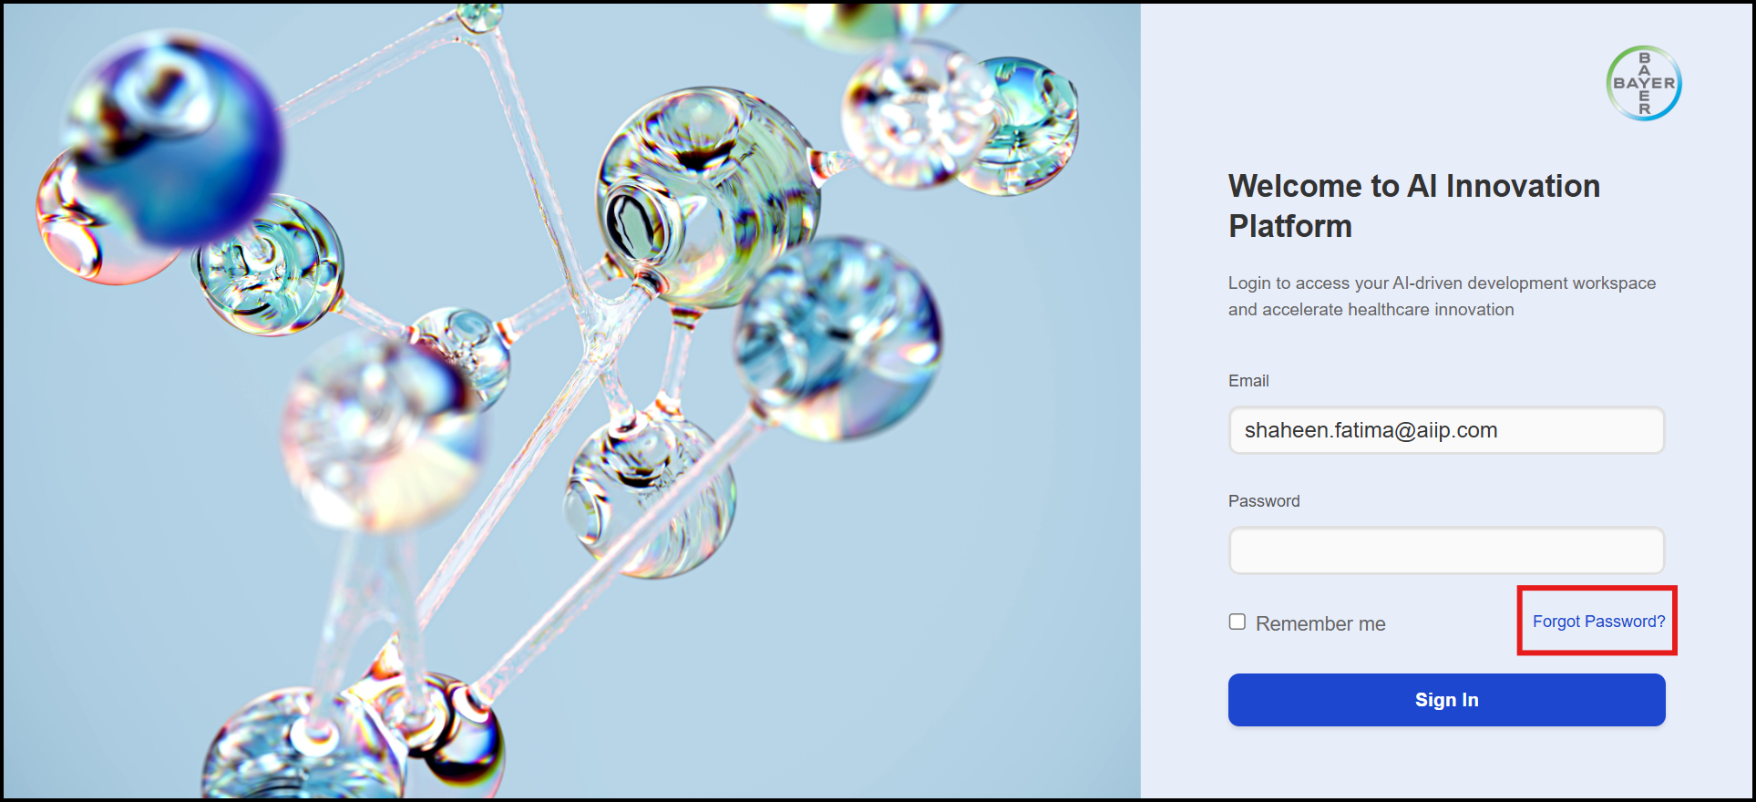Click the blurry blue sphere beside the panel
Image resolution: width=1756 pixels, height=802 pixels.
(x=837, y=339)
